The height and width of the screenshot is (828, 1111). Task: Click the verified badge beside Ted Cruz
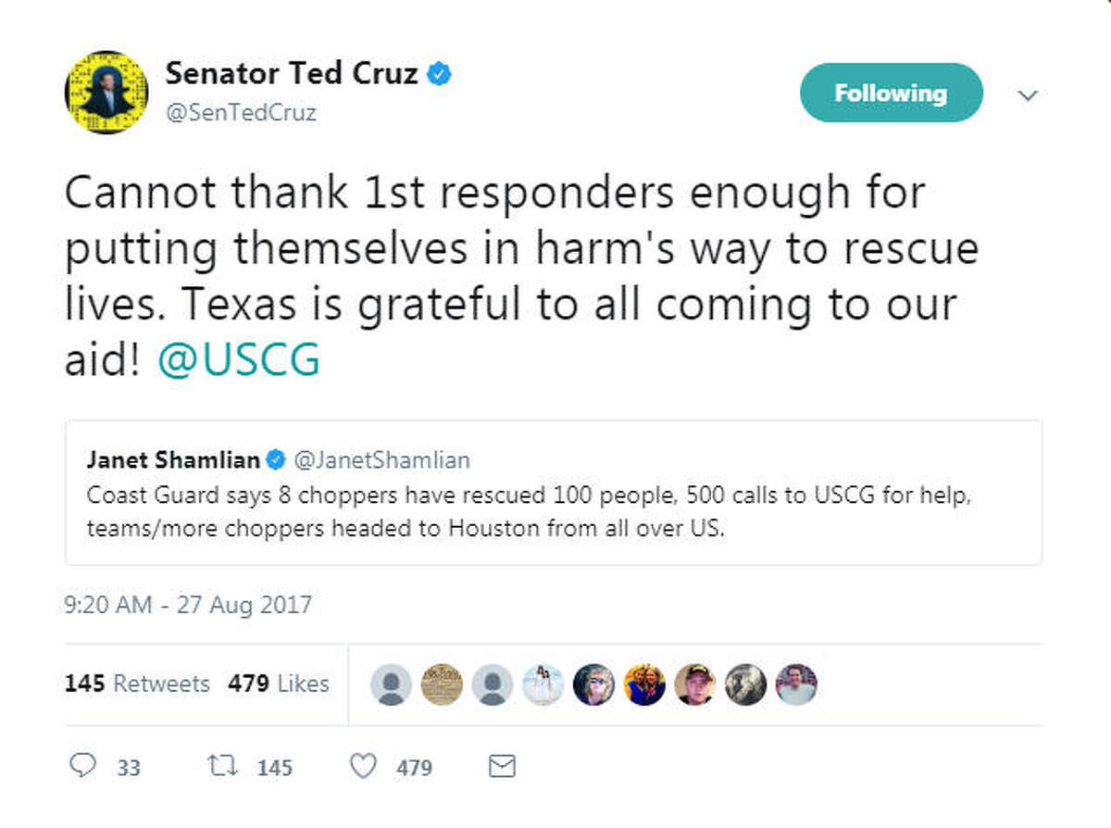(x=440, y=74)
